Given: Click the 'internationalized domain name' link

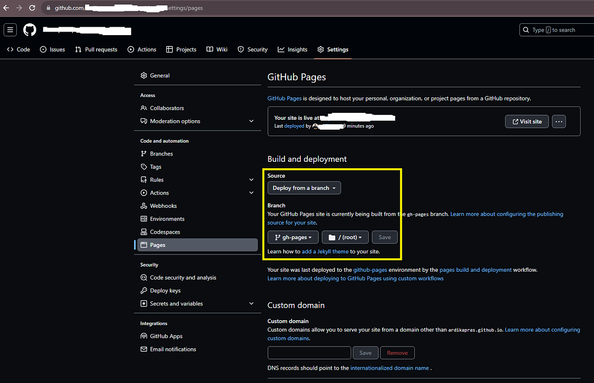Looking at the screenshot, I should (x=390, y=368).
